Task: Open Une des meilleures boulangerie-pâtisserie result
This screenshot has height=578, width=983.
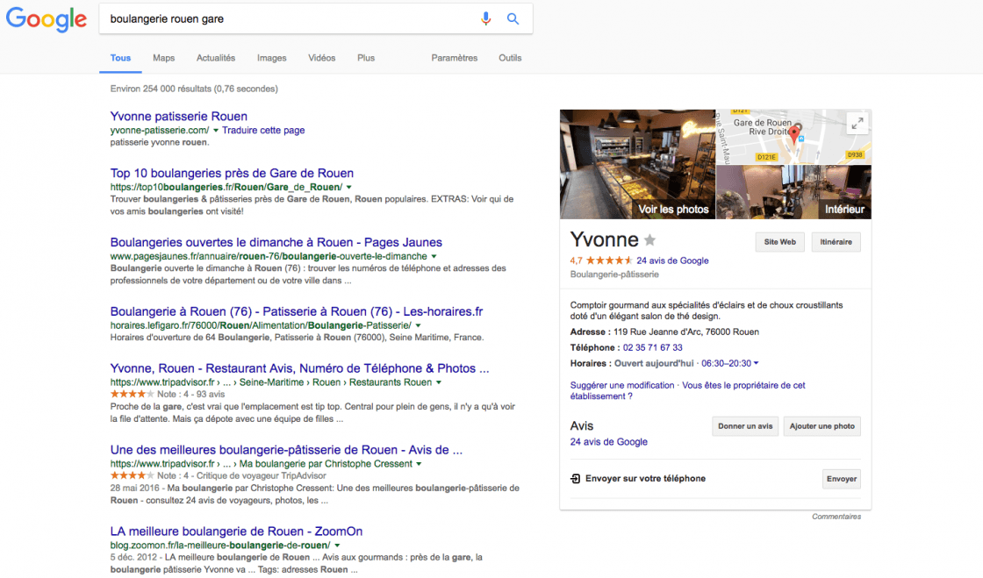Action: click(x=286, y=450)
